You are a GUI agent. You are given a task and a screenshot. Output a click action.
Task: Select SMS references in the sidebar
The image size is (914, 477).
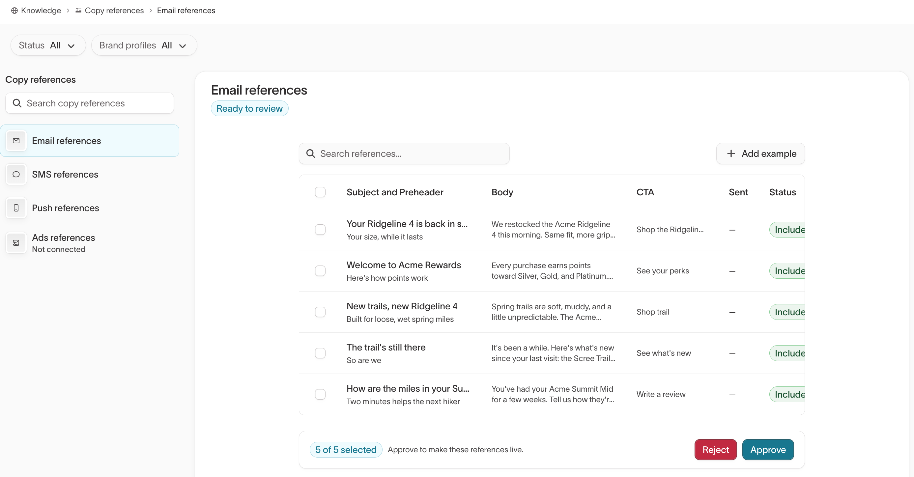[x=90, y=175]
